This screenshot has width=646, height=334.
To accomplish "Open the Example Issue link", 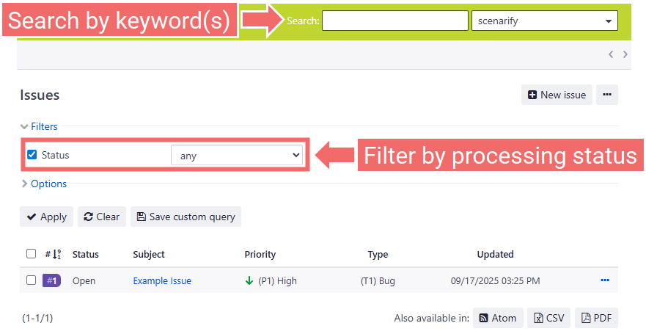I will point(162,281).
